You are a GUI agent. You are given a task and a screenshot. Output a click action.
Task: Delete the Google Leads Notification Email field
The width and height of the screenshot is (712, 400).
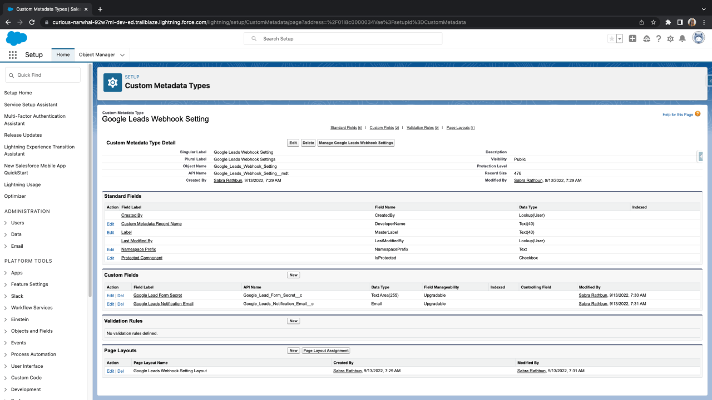121,304
